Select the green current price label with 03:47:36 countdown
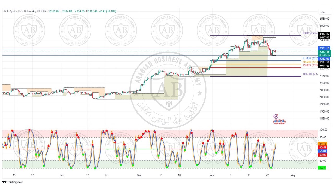The image size is (334, 188). [x=324, y=53]
